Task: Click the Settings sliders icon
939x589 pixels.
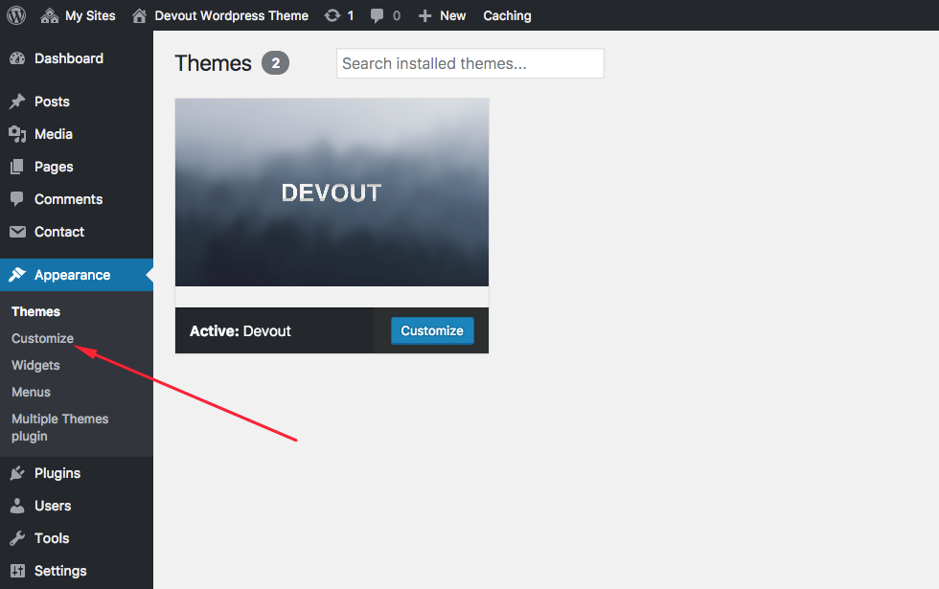Action: (17, 571)
